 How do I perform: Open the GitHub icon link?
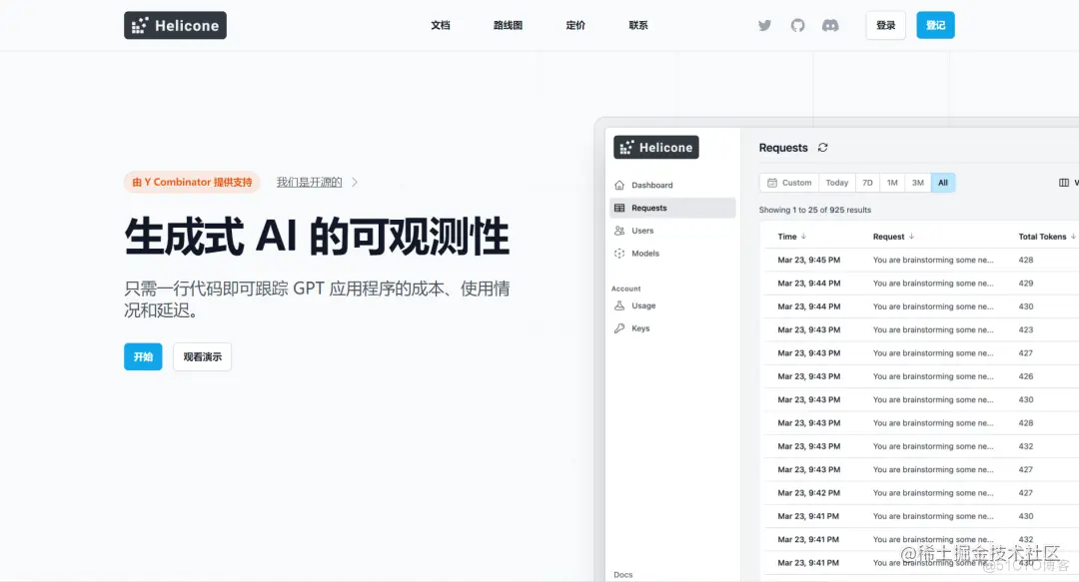click(x=797, y=25)
